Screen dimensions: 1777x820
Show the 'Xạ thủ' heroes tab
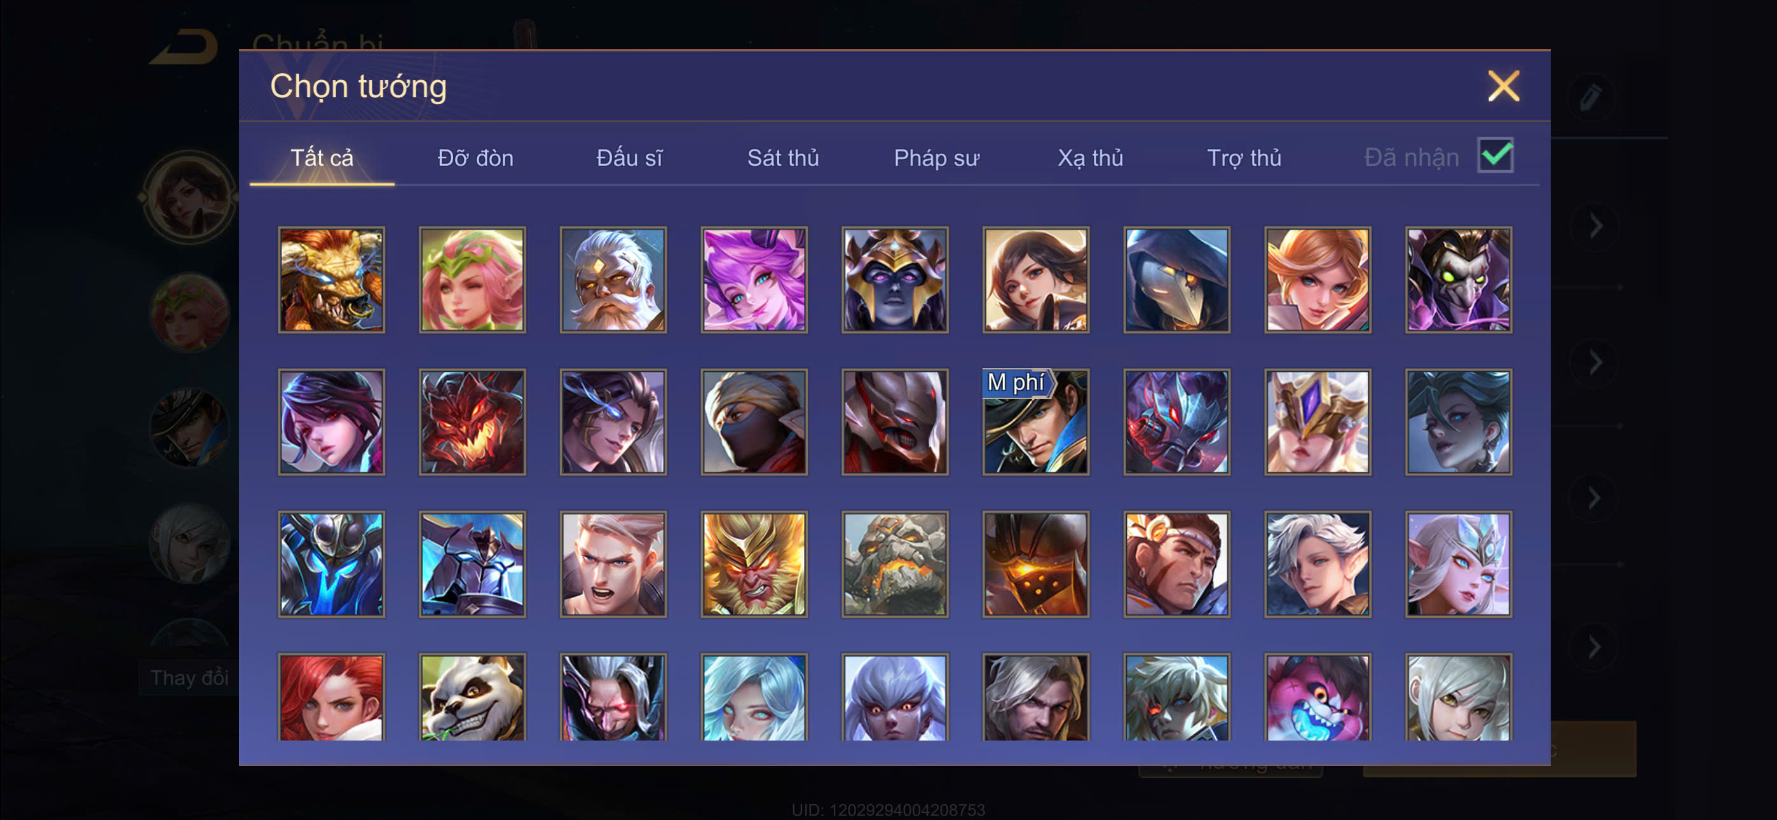pos(1090,158)
